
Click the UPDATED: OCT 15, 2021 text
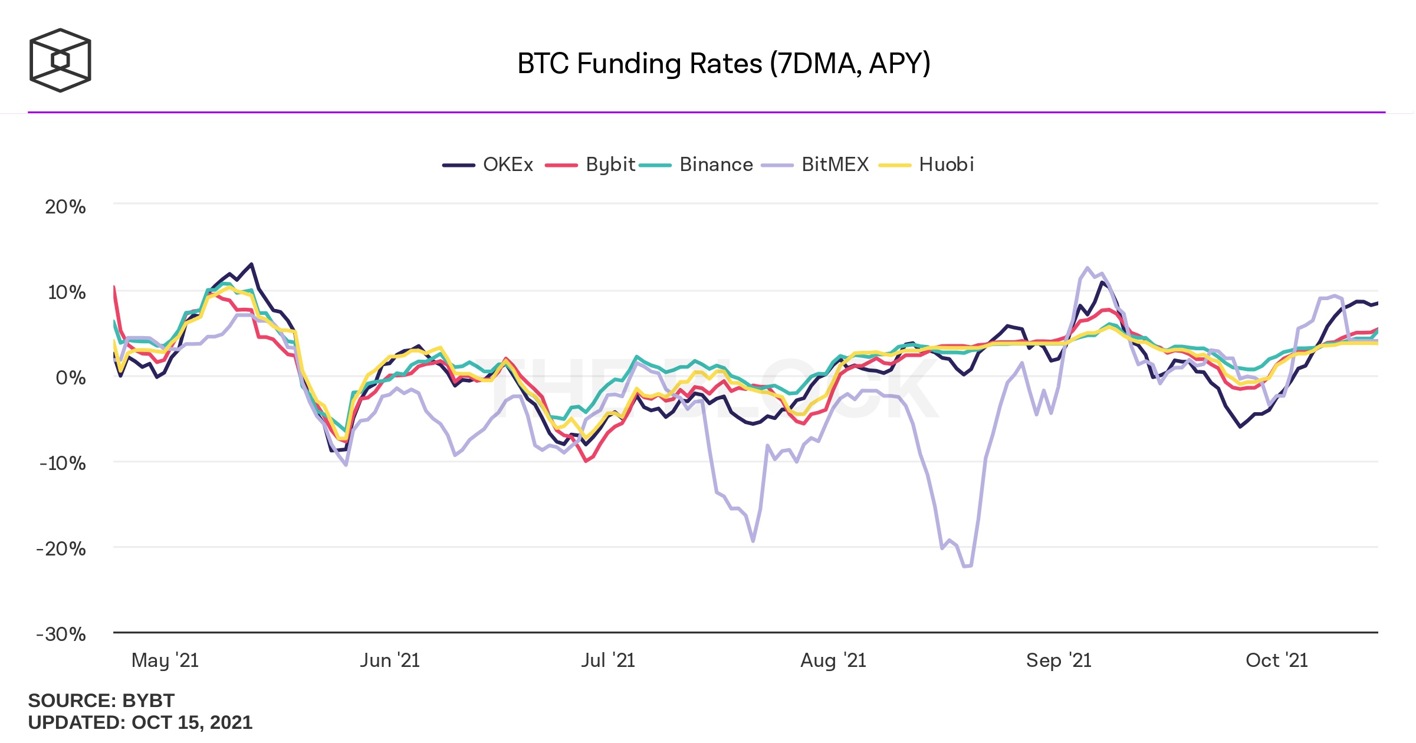click(140, 722)
